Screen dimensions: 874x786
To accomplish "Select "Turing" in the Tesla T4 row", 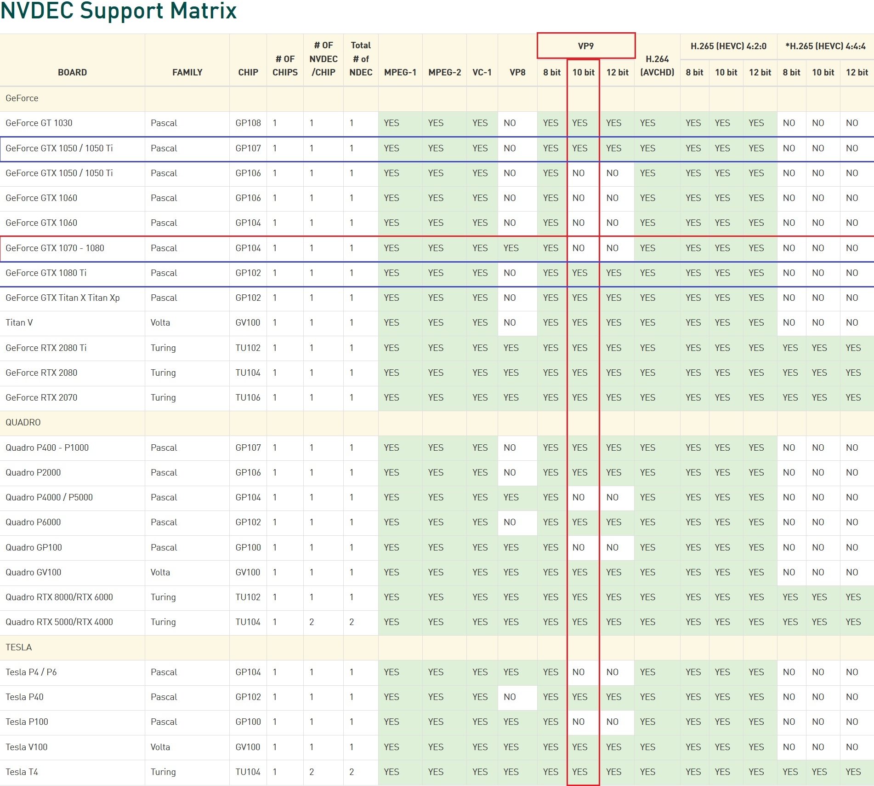I will (163, 772).
